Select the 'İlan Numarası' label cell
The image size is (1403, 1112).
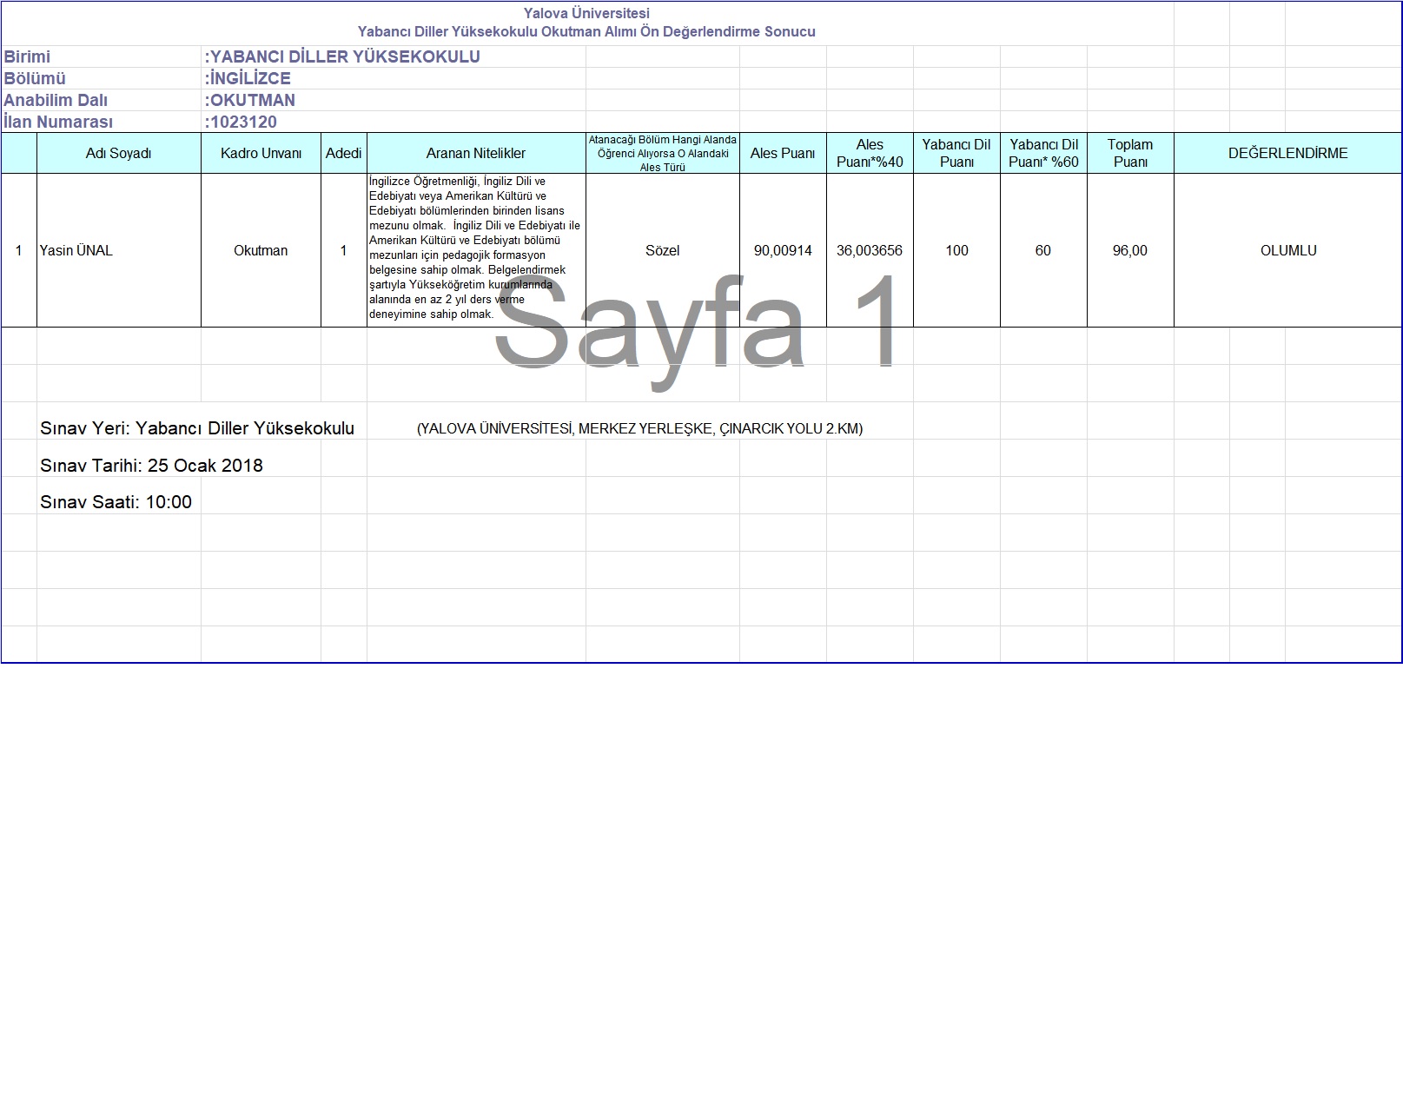[101, 122]
